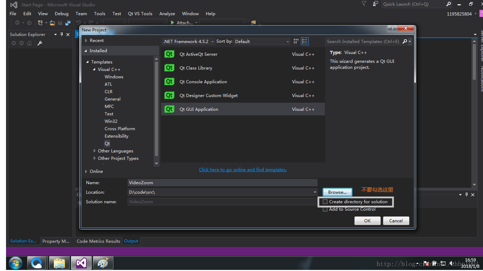Expand the Online templates section
Image resolution: width=483 pixels, height=271 pixels.
click(86, 171)
